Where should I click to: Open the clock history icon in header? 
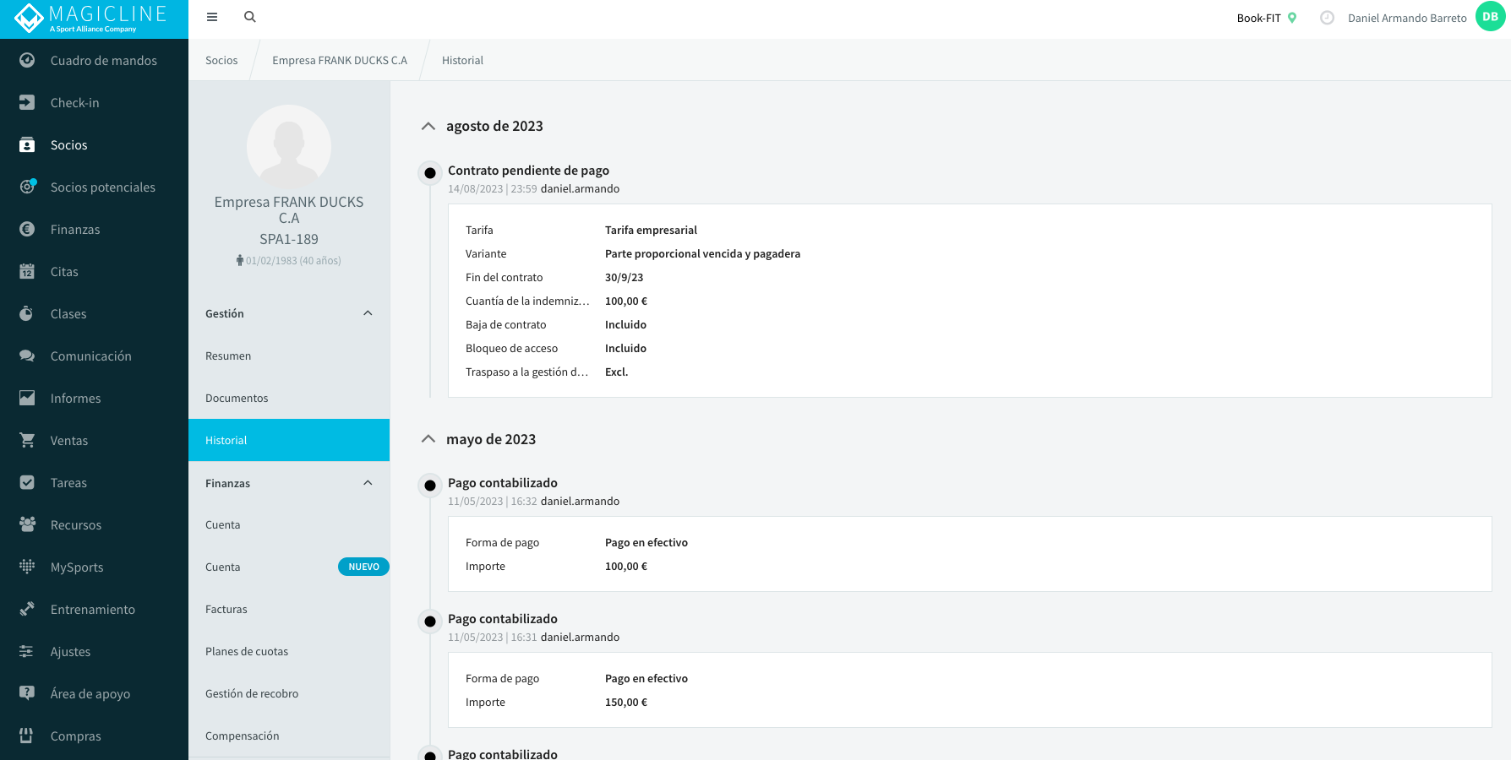pyautogui.click(x=1327, y=18)
